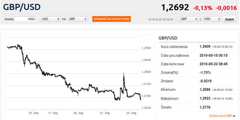Click the 2019-05-22 08:30:00 timestamp
The image size is (240, 120).
click(161, 19)
